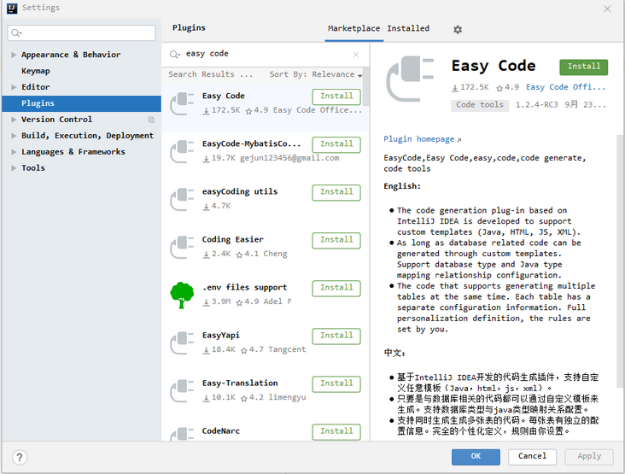Expand the Appearance & Behavior section
Image resolution: width=625 pixels, height=474 pixels.
(x=14, y=55)
